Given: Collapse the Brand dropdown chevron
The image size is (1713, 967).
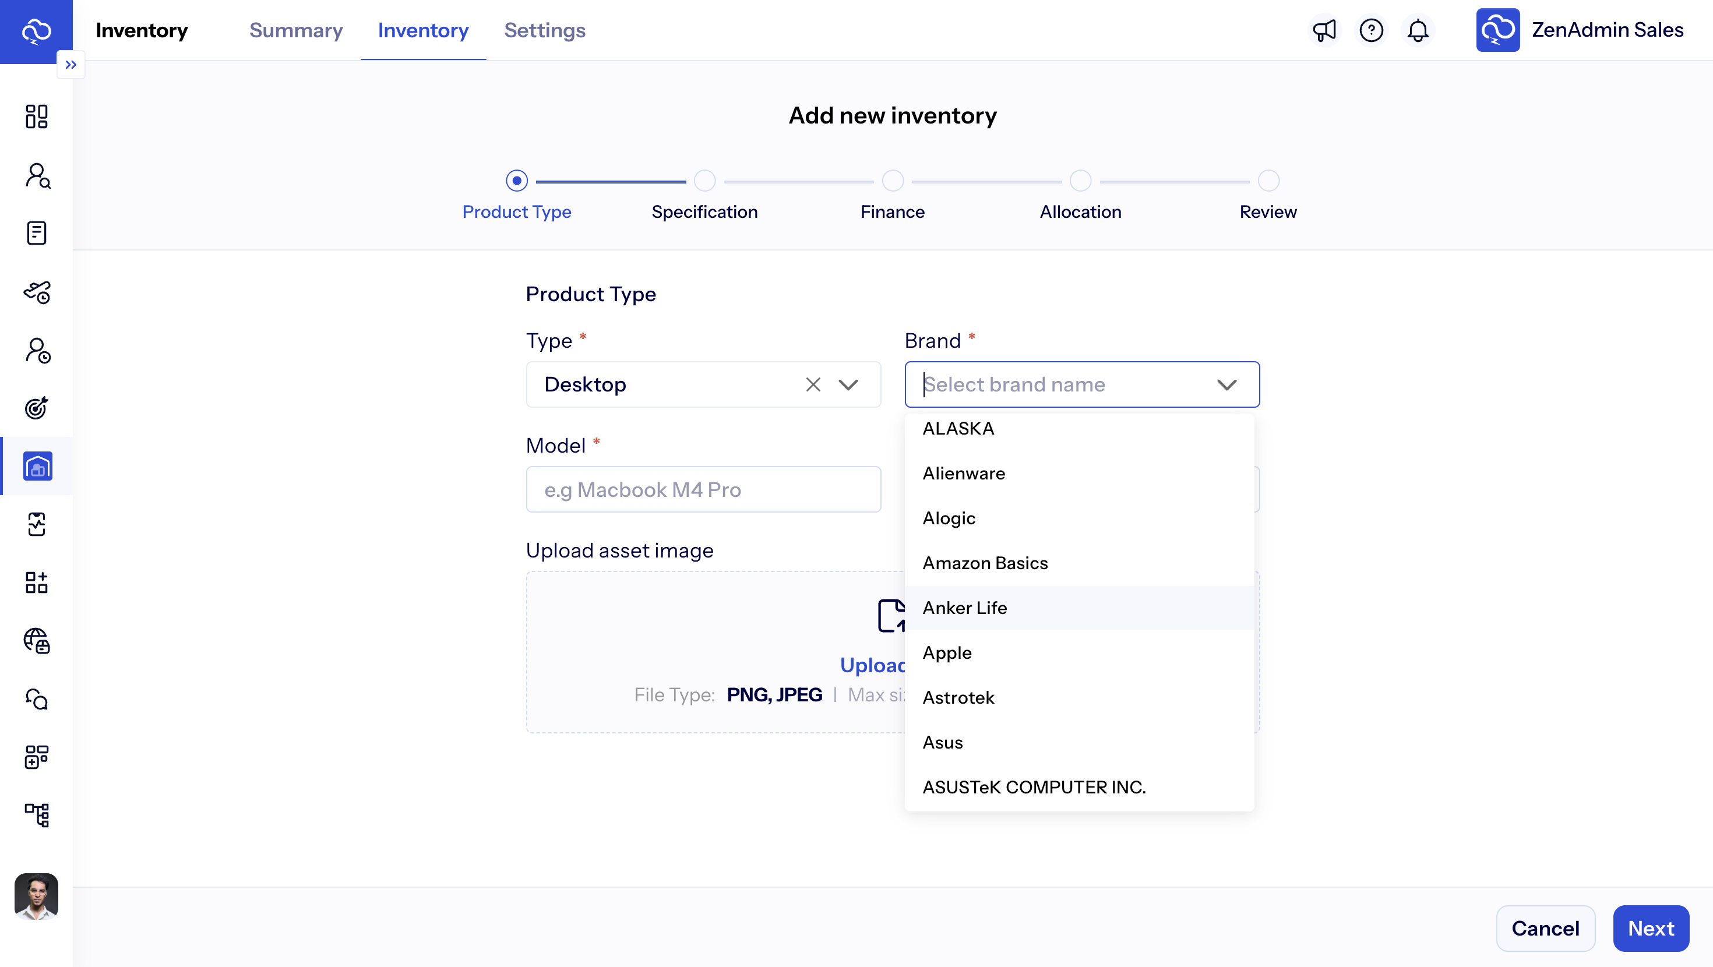Looking at the screenshot, I should coord(1226,384).
